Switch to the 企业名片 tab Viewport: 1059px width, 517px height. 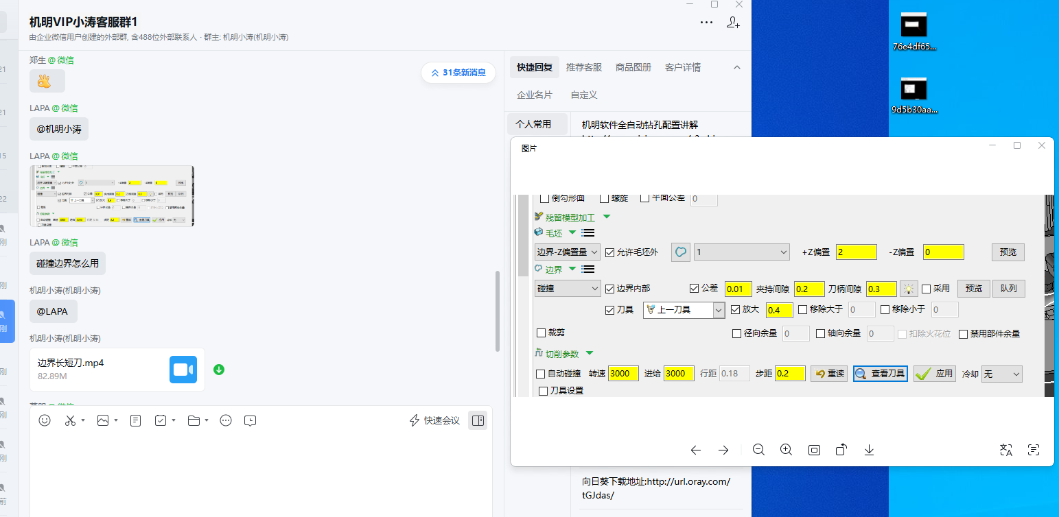coord(535,95)
